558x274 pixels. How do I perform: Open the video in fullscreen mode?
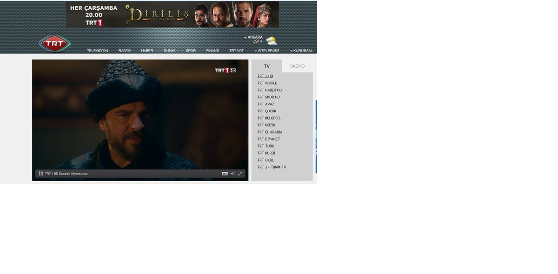[240, 174]
